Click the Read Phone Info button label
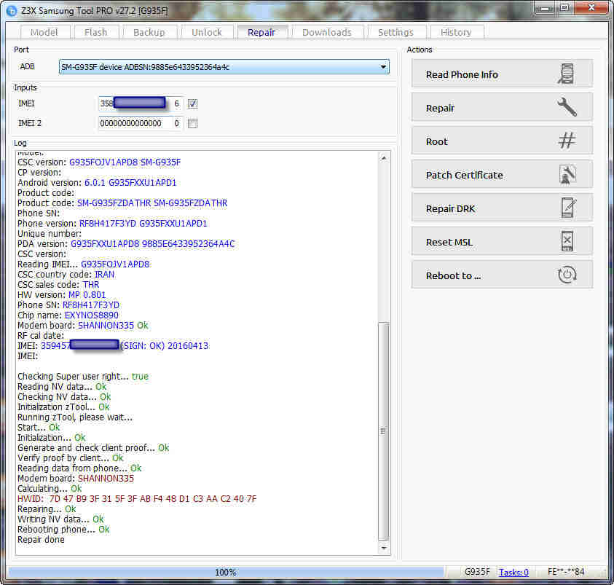The width and height of the screenshot is (614, 585). coord(462,74)
